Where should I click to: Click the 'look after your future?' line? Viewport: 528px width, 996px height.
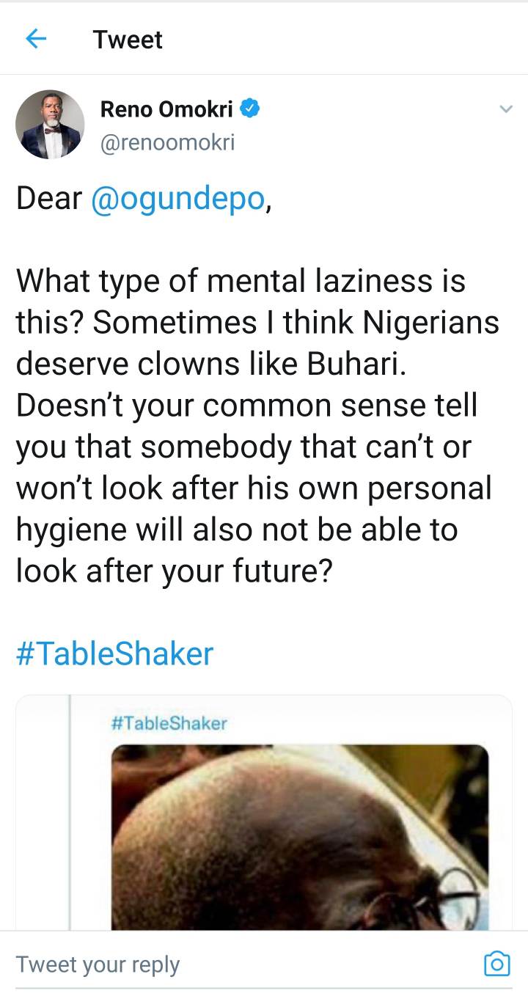coord(175,572)
